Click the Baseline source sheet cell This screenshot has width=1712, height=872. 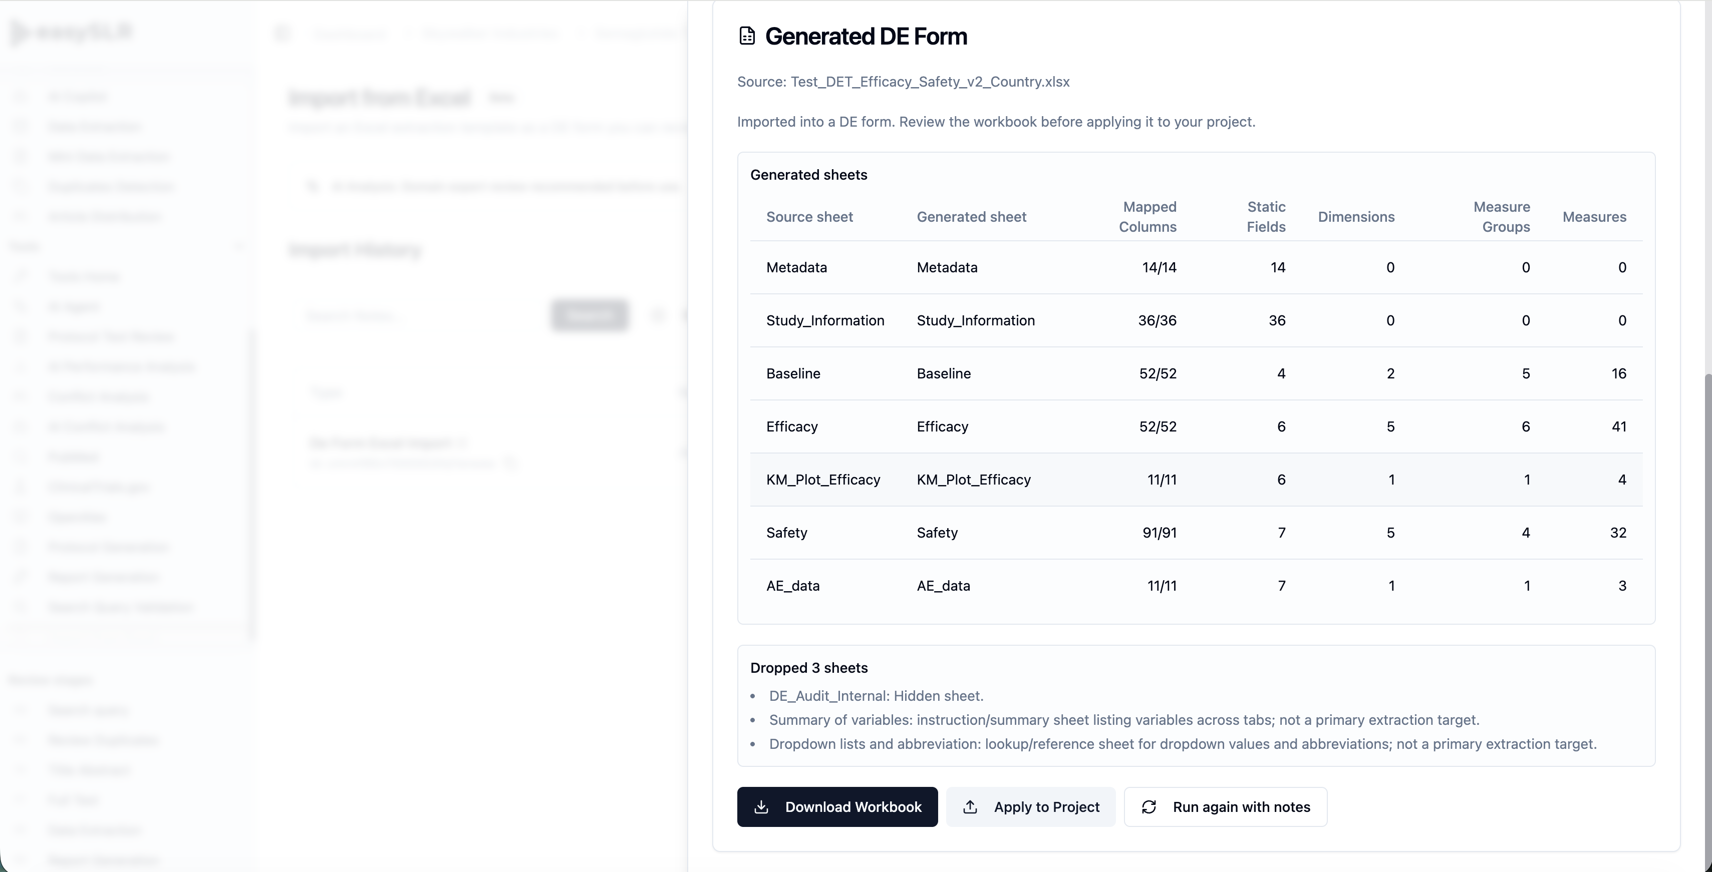point(793,373)
